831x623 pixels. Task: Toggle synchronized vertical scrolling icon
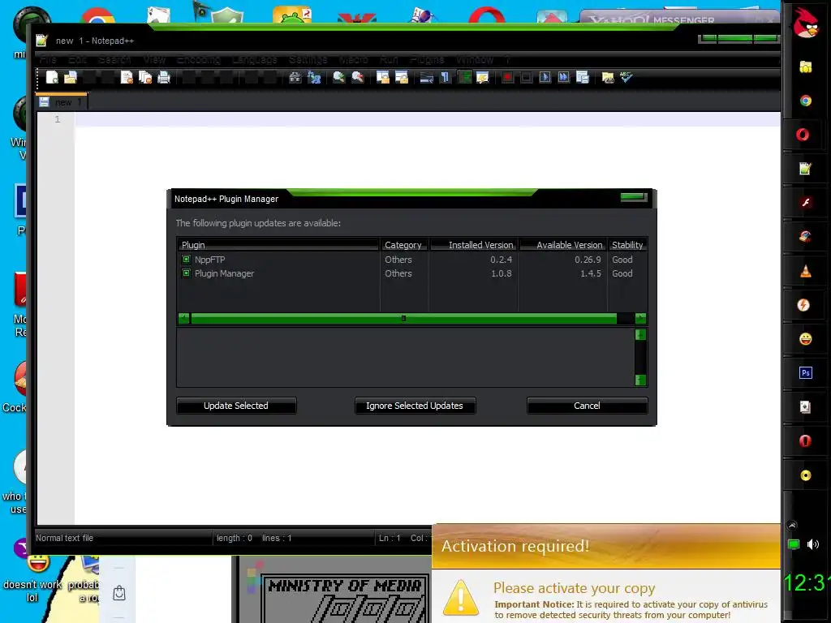(x=383, y=77)
